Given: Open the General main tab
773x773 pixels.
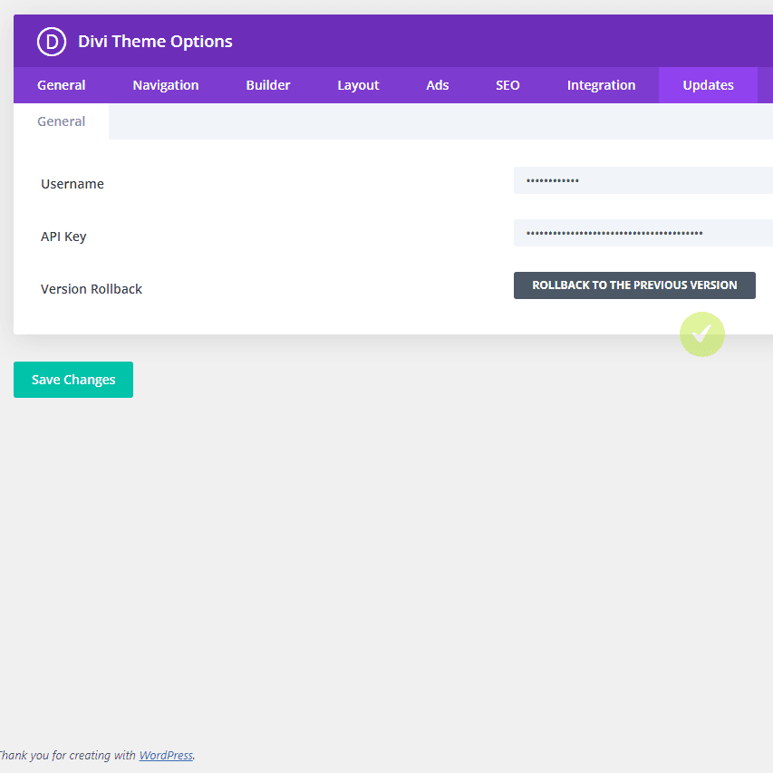Looking at the screenshot, I should point(61,85).
